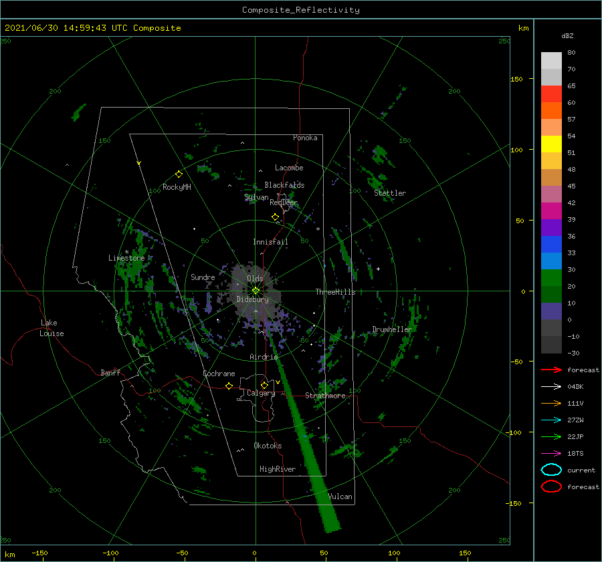Click the Olds town label
The height and width of the screenshot is (562, 602).
click(x=255, y=279)
